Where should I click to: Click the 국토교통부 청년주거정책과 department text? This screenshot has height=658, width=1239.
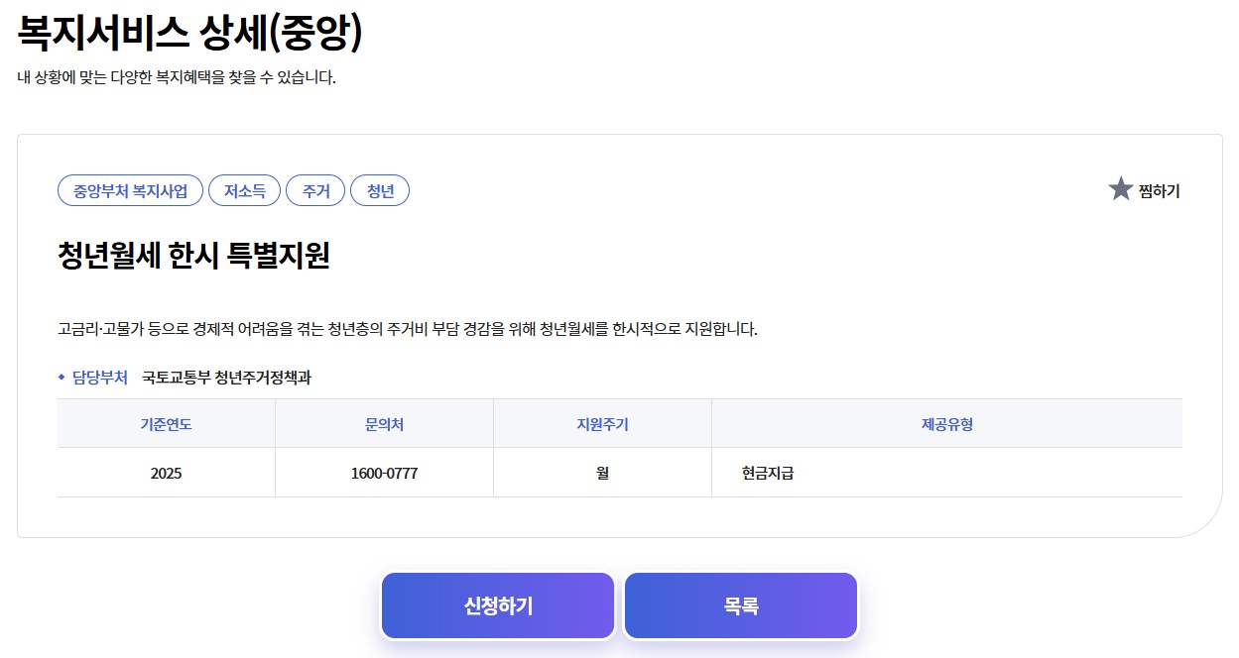coord(228,376)
